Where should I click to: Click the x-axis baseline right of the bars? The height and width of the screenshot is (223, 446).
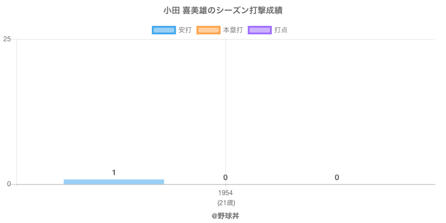pyautogui.click(x=390, y=184)
